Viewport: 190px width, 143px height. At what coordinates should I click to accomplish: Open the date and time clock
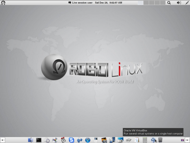109,3
